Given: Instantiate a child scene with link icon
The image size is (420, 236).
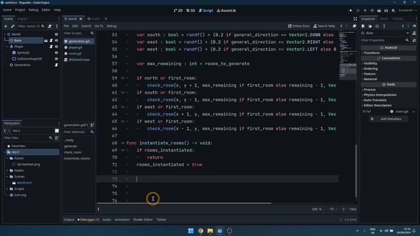Looking at the screenshot, I should 12,26.
